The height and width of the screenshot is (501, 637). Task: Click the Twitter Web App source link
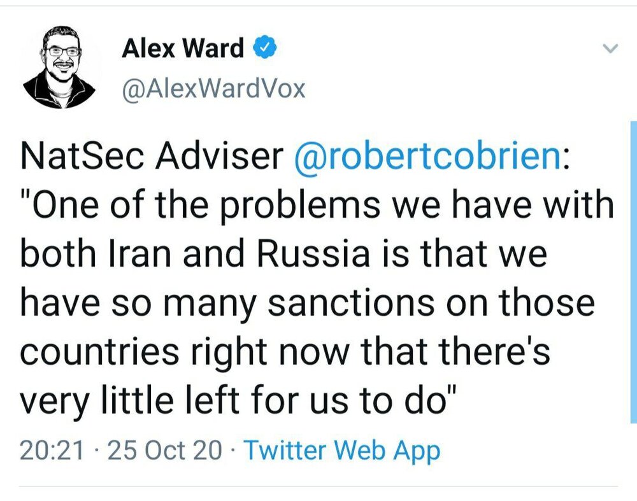(x=342, y=451)
